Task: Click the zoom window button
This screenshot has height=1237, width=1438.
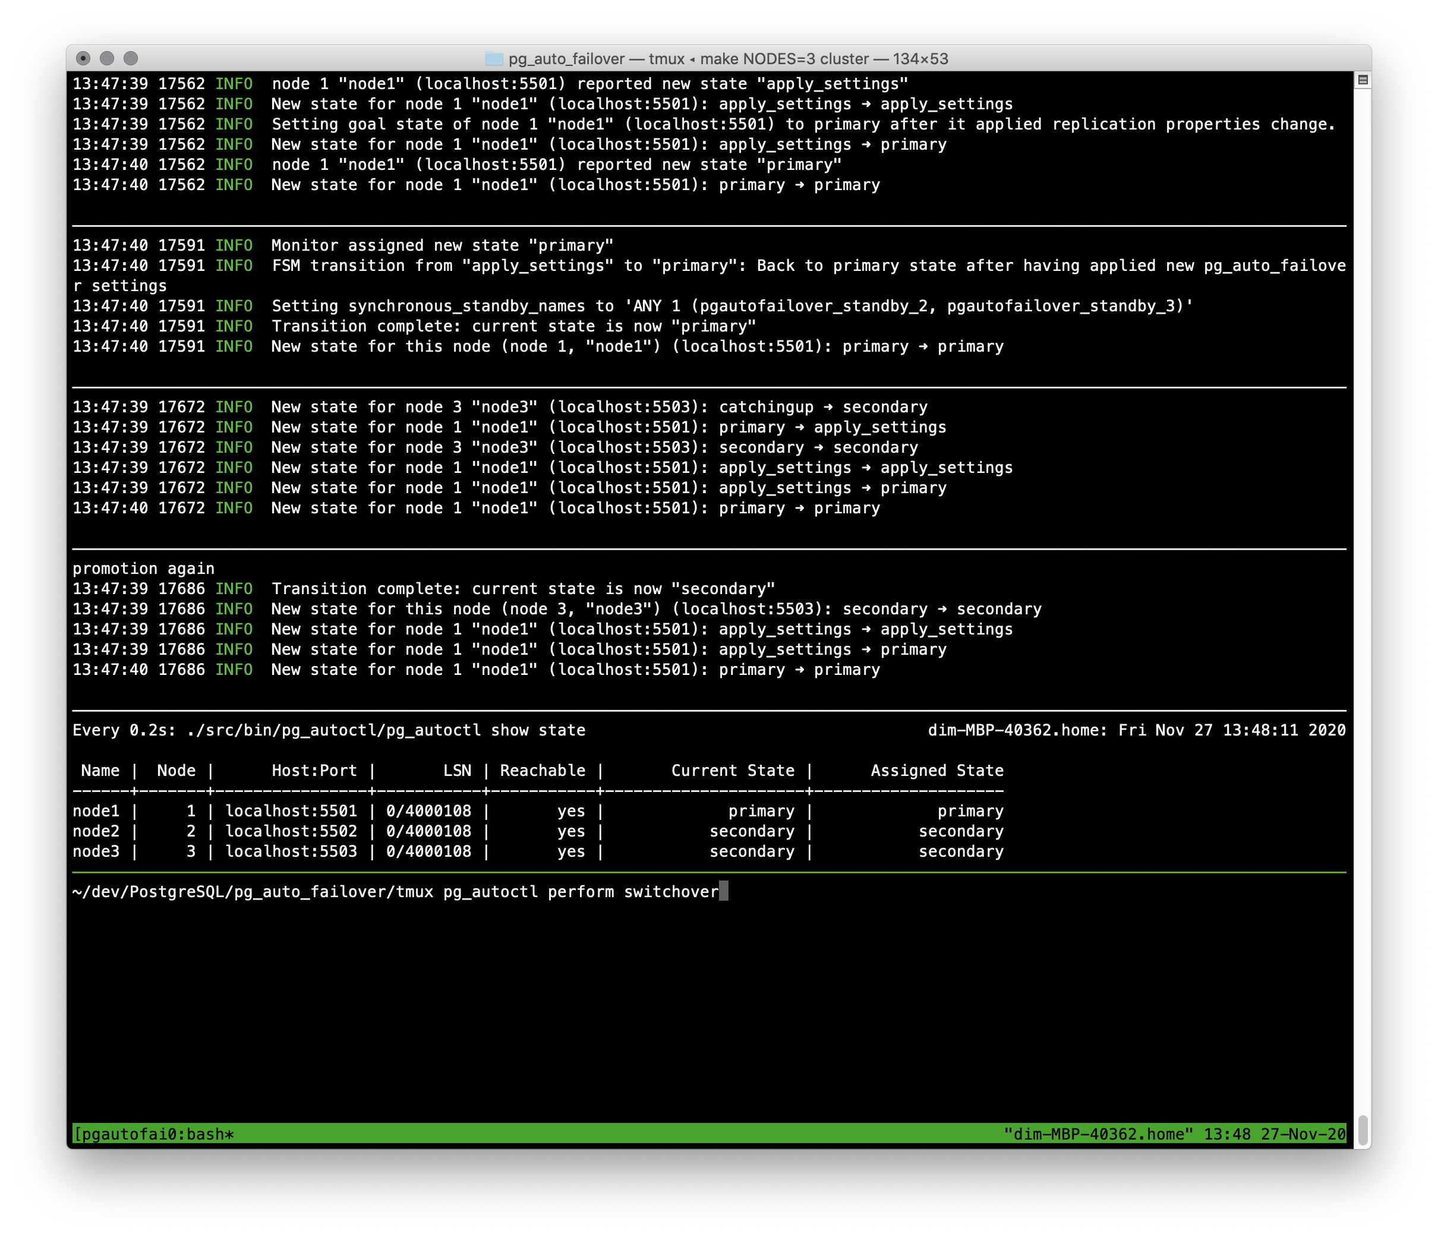Action: click(x=131, y=58)
